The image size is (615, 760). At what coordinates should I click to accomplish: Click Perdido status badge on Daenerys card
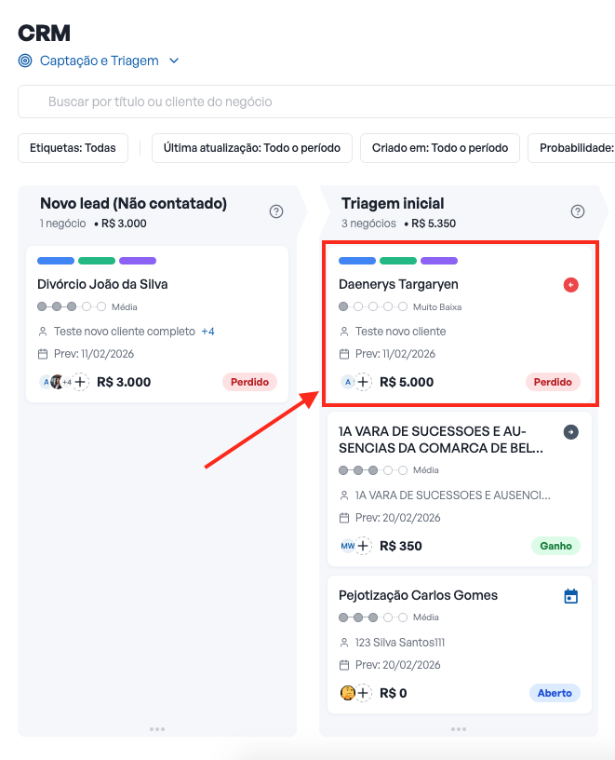(x=553, y=382)
